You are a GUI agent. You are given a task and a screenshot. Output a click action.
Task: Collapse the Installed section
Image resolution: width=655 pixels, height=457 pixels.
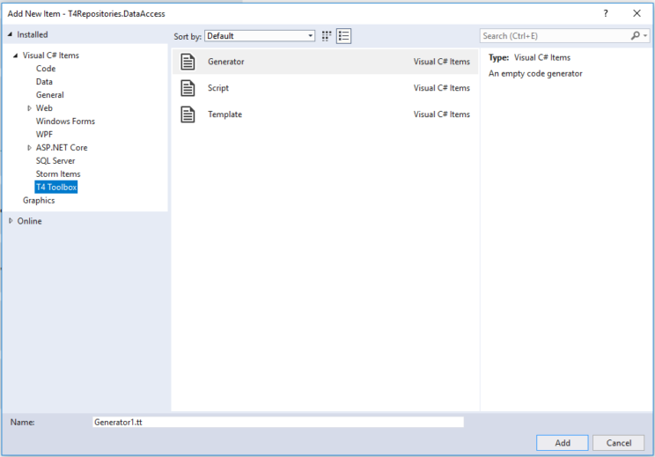(x=10, y=34)
